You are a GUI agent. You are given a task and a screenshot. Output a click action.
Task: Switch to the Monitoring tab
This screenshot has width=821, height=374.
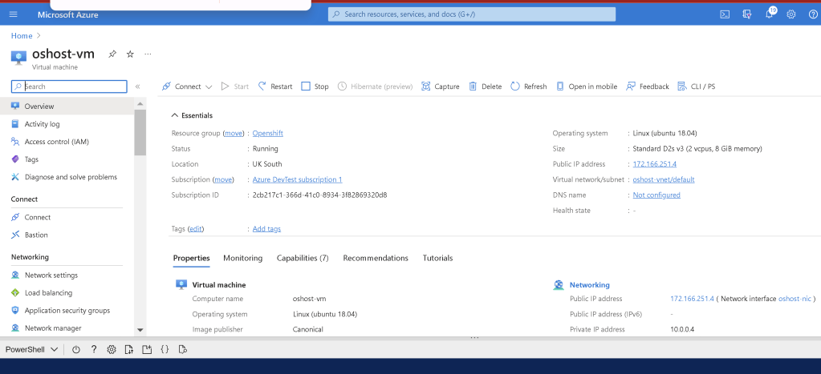point(243,258)
